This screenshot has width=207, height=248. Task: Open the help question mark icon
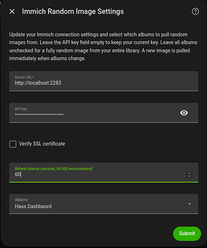[195, 11]
